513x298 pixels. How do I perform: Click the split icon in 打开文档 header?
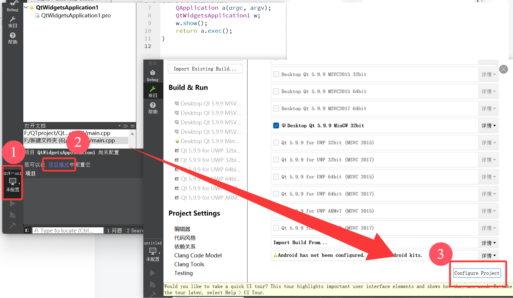tap(126, 126)
